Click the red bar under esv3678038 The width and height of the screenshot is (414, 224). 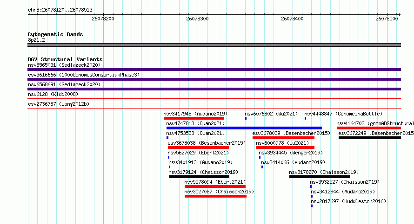coord(199,147)
